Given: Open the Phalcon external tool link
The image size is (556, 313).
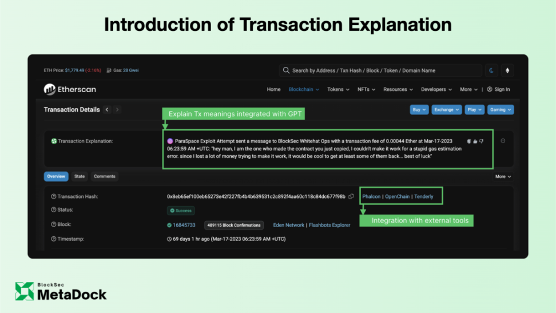Looking at the screenshot, I should (371, 197).
